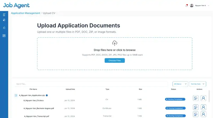Click the Job Agent logo
This screenshot has height=118, width=213.
16,6
